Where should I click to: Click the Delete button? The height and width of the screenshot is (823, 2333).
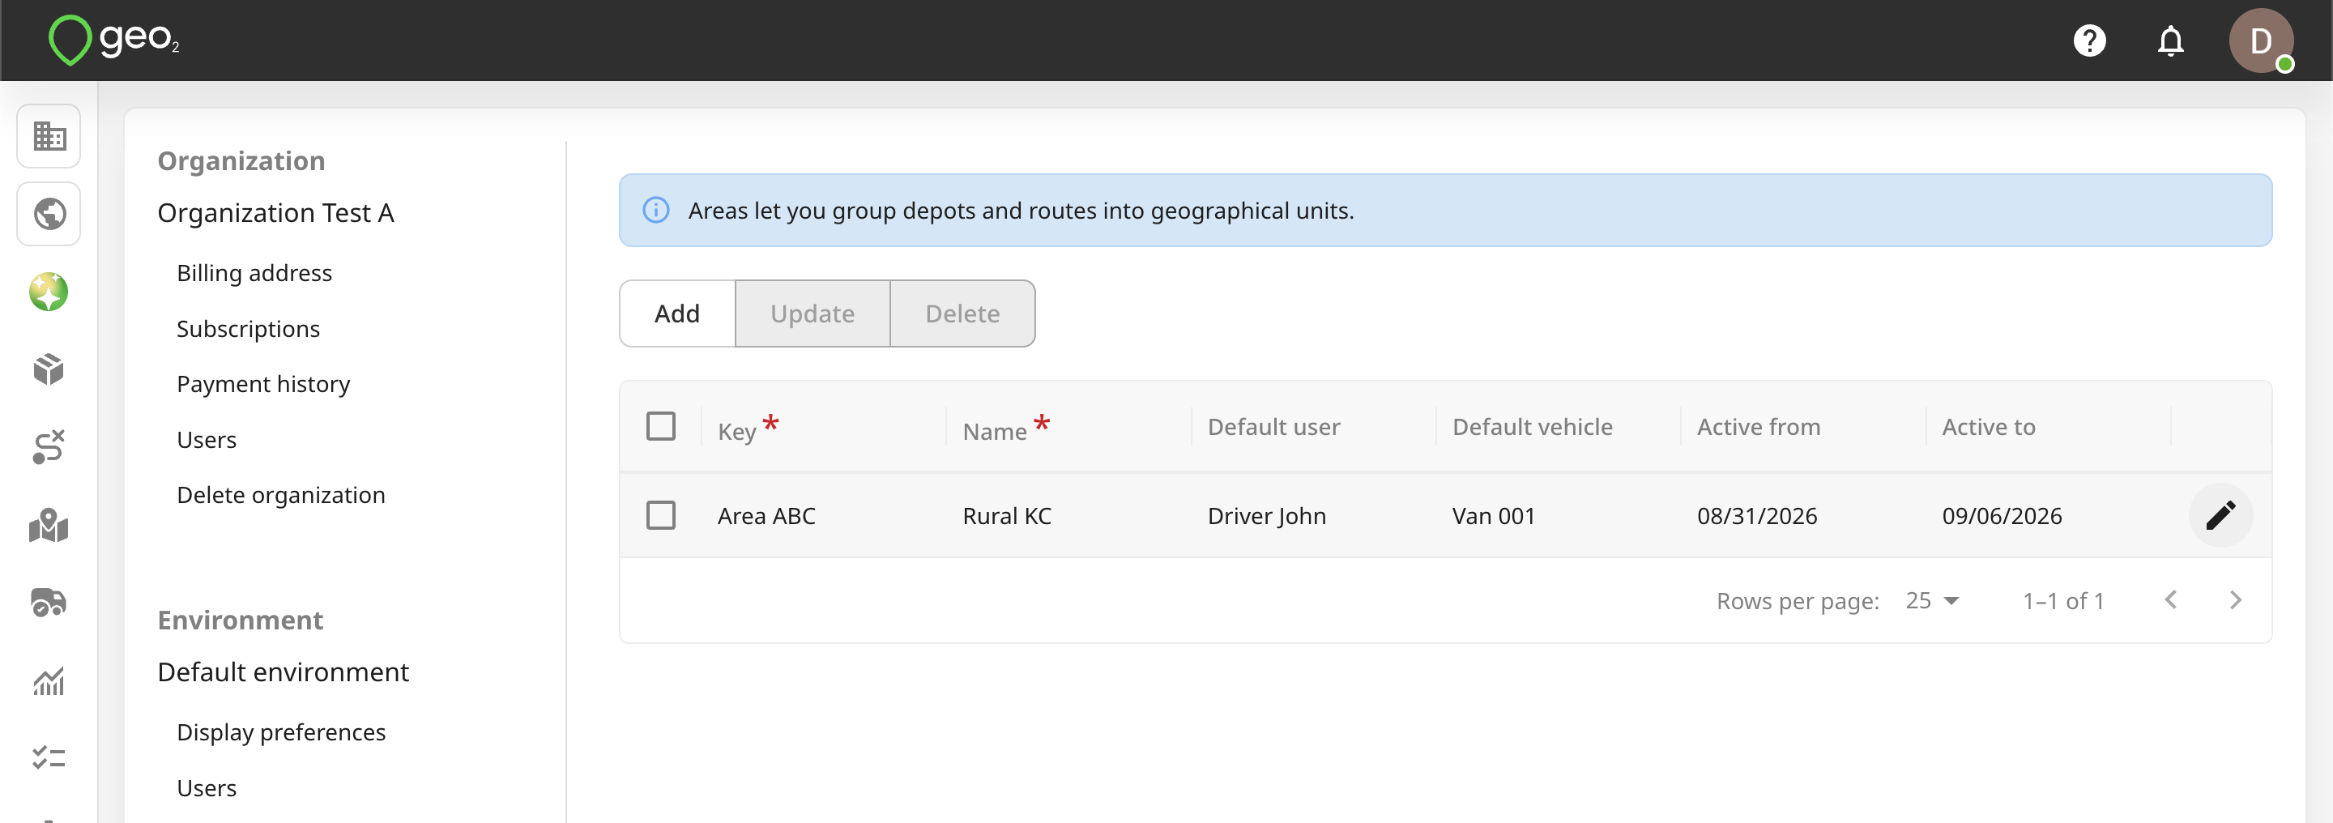point(962,314)
